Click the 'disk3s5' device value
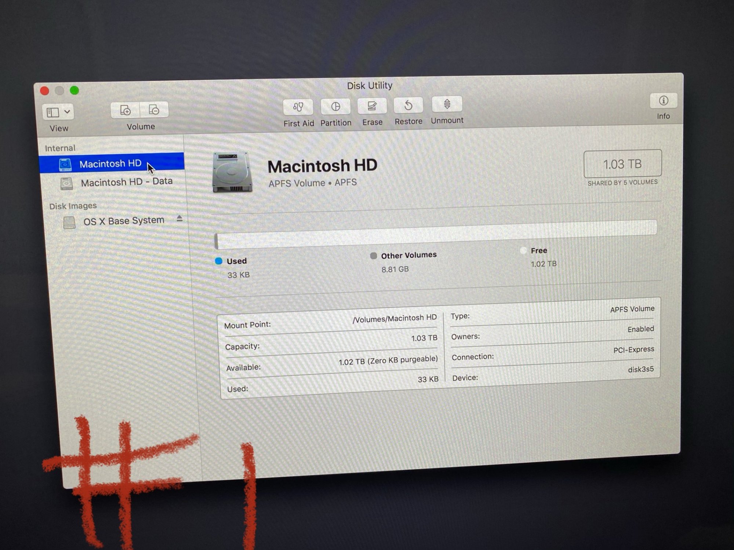Viewport: 734px width, 550px height. (x=640, y=369)
